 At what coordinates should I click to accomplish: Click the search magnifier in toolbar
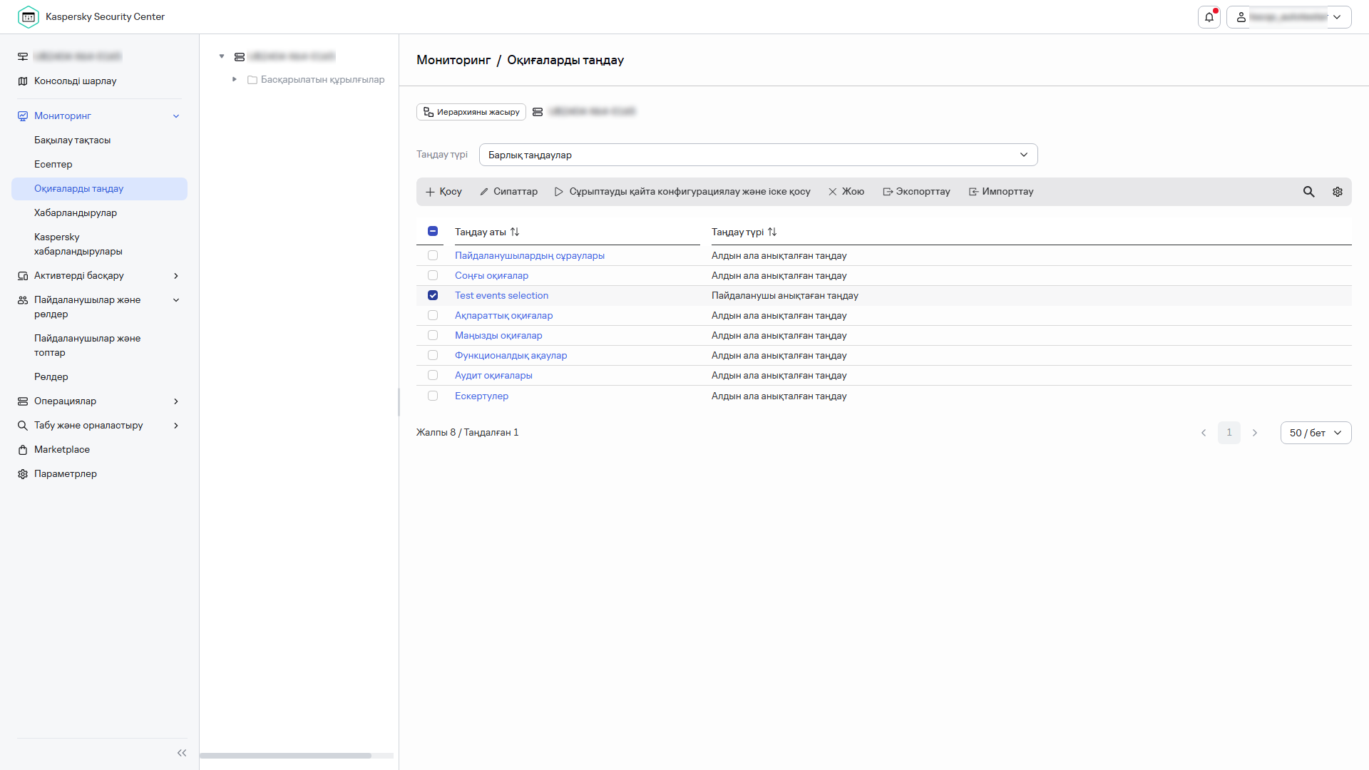pyautogui.click(x=1308, y=192)
